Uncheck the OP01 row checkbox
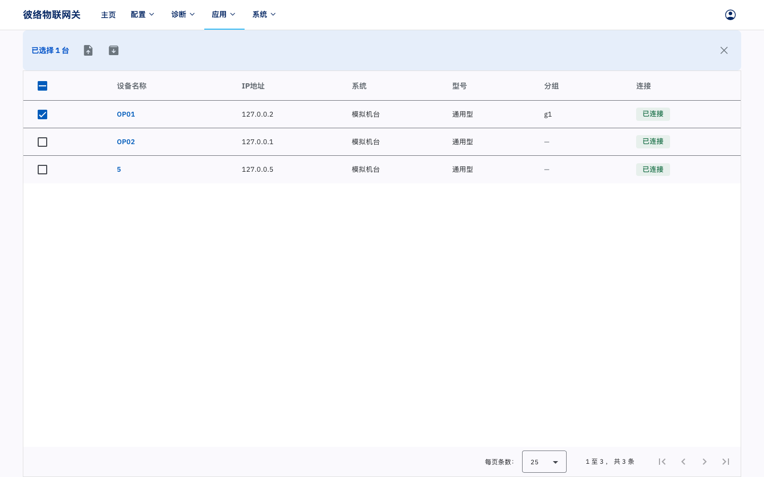 click(42, 114)
